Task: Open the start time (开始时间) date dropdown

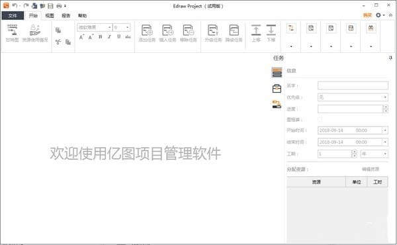Action: tap(385, 130)
